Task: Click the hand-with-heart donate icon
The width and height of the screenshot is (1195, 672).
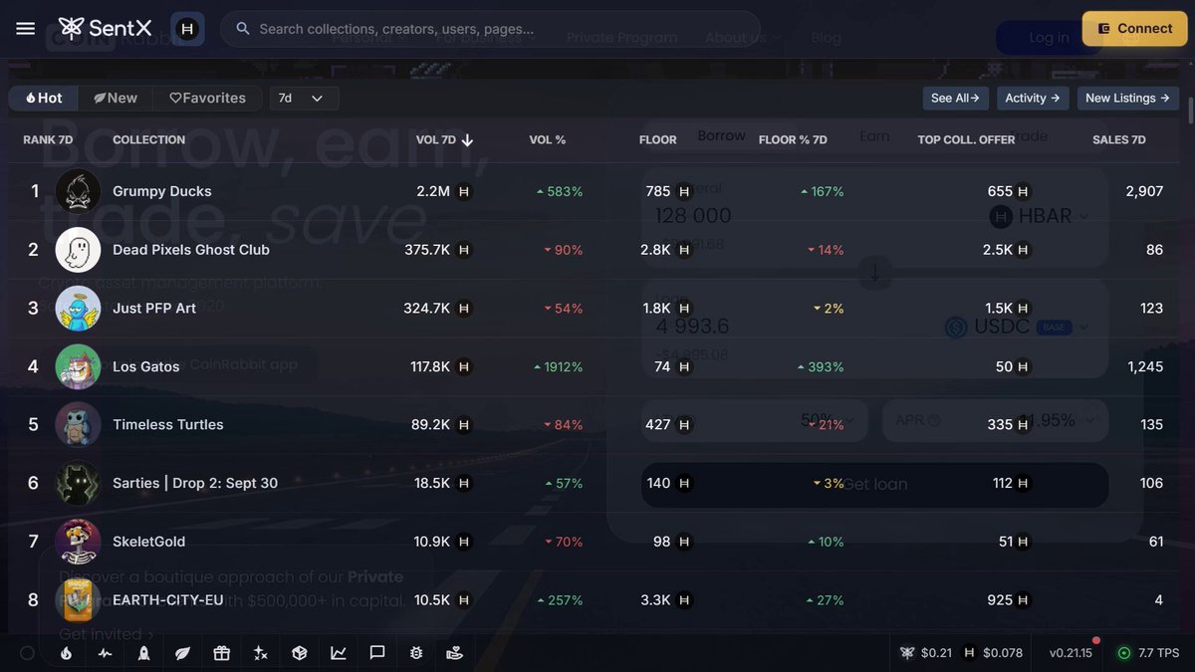Action: tap(455, 653)
